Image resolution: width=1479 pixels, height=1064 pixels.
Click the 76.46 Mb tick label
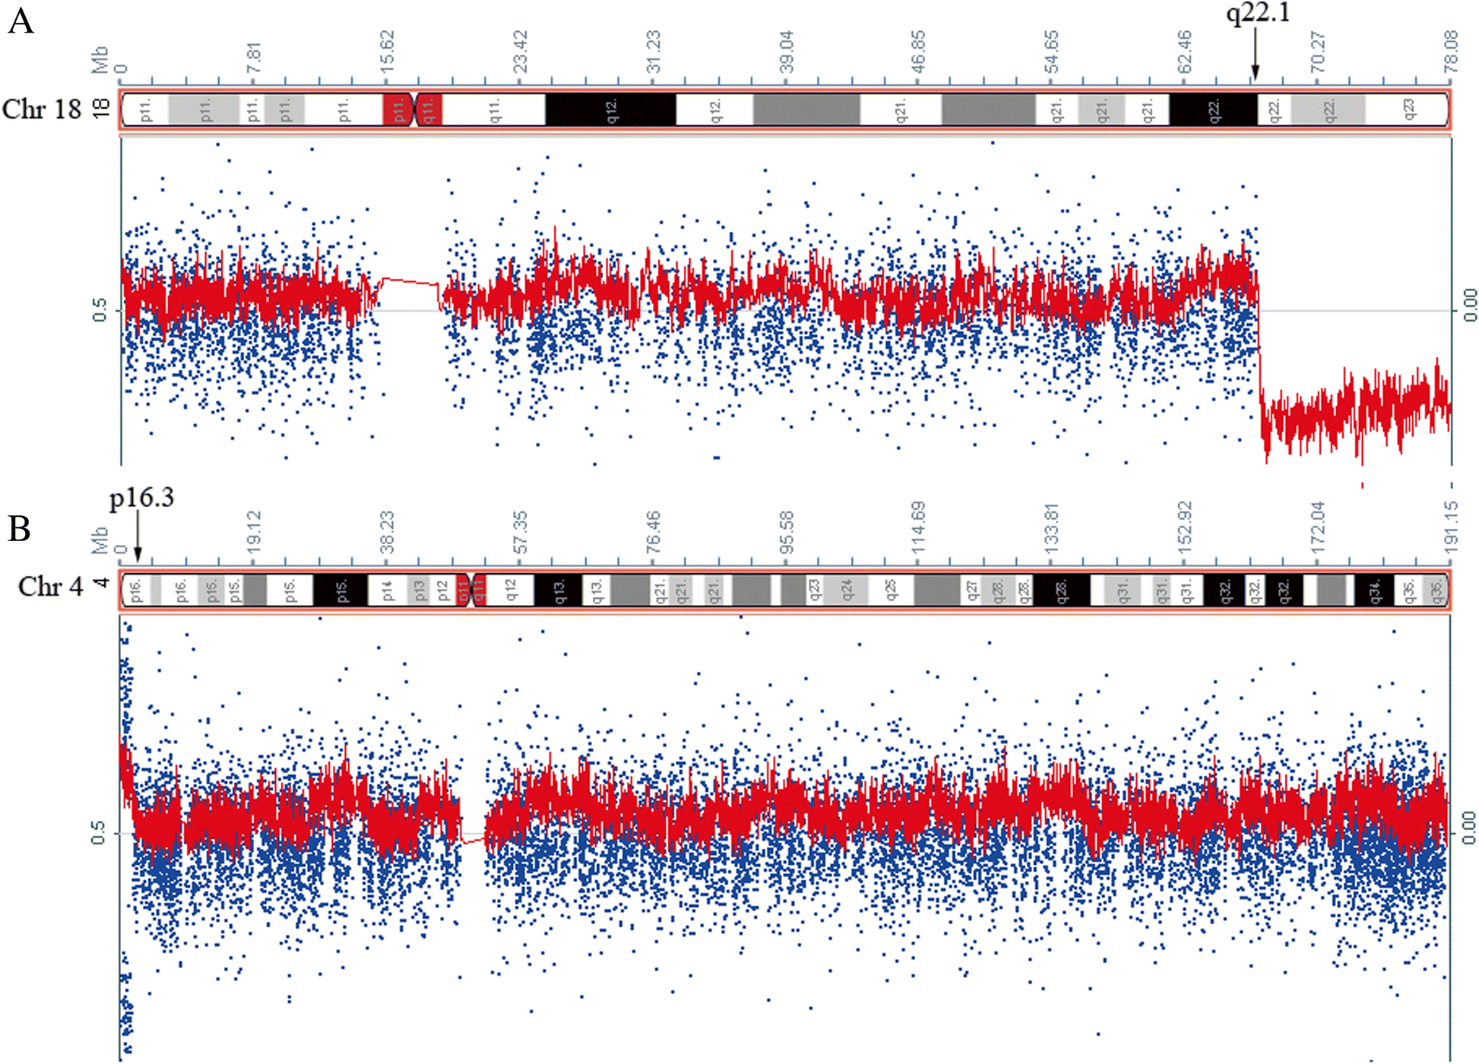point(654,531)
